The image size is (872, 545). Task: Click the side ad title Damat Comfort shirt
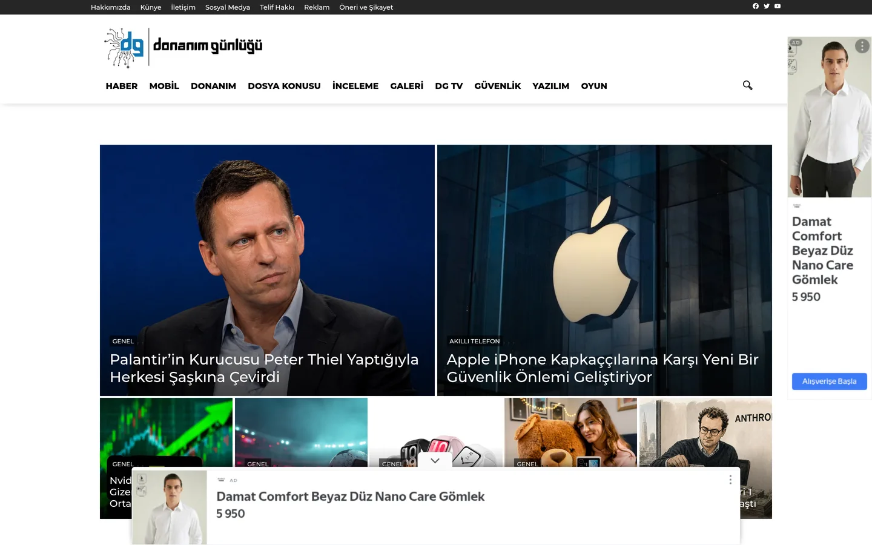click(x=822, y=251)
